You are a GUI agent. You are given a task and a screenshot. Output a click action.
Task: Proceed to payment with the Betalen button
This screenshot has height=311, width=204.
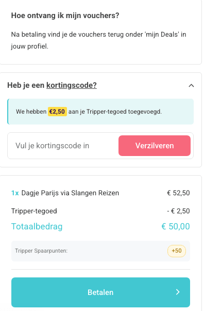tap(100, 292)
